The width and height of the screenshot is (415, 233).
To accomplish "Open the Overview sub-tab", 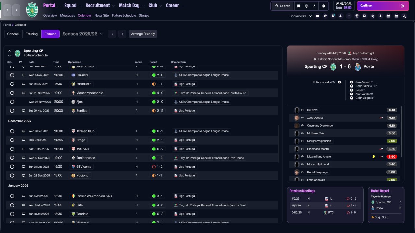I will pyautogui.click(x=50, y=16).
